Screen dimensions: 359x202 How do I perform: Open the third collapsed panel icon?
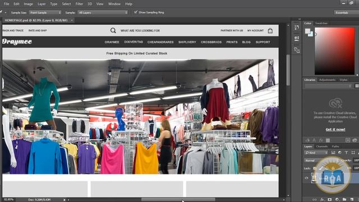(297, 50)
